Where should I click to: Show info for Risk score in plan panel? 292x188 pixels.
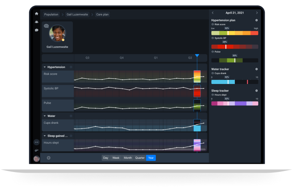[212, 24]
